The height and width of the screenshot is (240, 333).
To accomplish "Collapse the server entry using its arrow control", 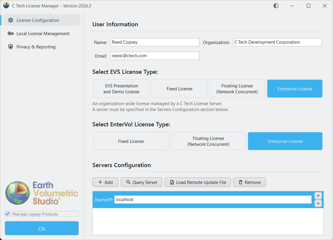I will [x=318, y=195].
